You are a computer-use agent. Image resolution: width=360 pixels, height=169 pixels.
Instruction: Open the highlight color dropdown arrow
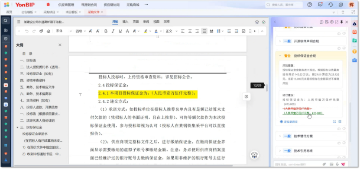point(150,31)
